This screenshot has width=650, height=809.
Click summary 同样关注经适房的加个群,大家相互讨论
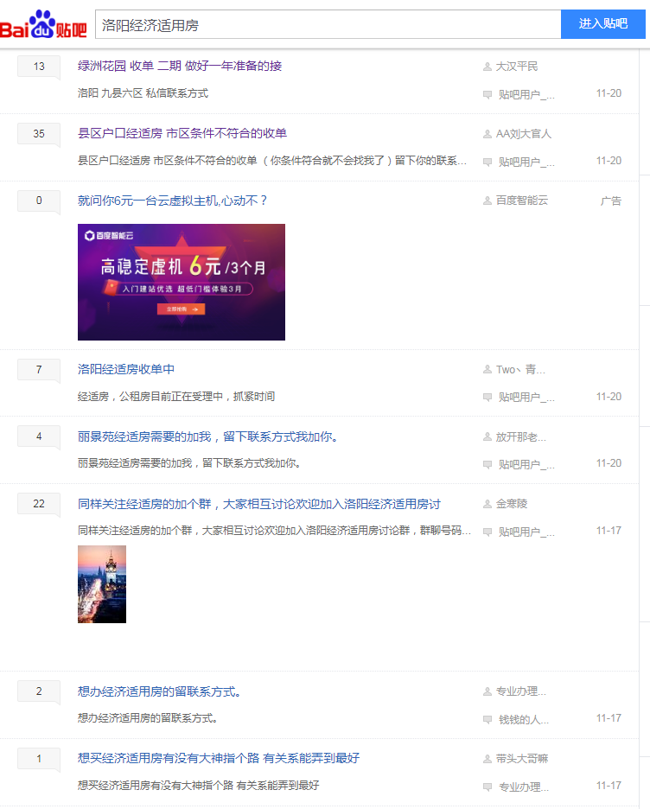[x=274, y=531]
